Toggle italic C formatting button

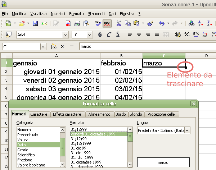coord(108,35)
